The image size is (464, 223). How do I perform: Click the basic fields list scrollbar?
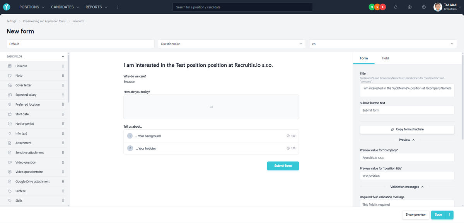coord(68,79)
